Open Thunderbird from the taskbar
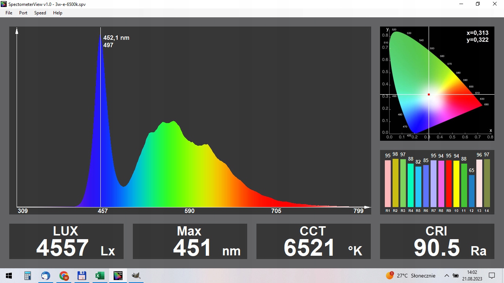 (x=45, y=276)
